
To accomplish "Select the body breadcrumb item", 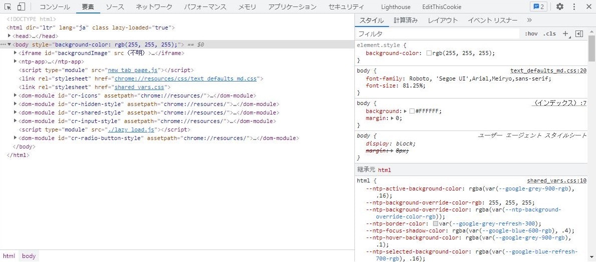I will coord(29,256).
